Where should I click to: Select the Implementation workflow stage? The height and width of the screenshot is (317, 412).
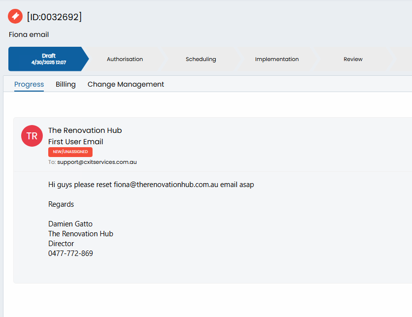[277, 59]
